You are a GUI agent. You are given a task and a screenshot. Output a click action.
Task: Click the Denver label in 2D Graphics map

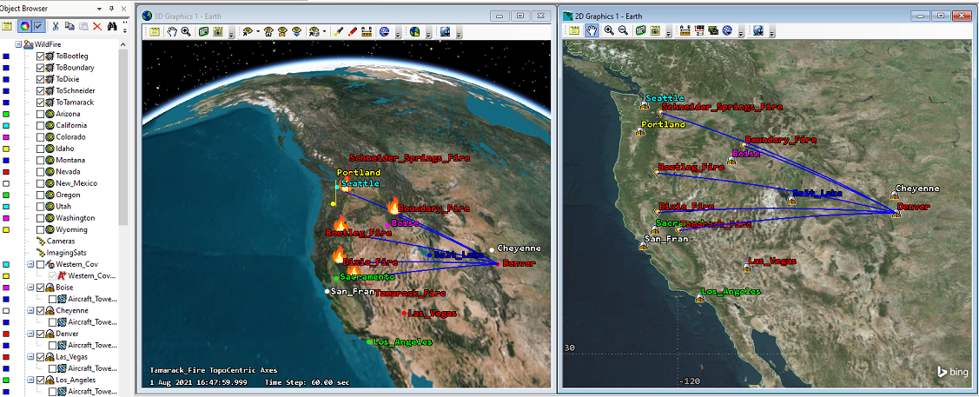[x=914, y=207]
